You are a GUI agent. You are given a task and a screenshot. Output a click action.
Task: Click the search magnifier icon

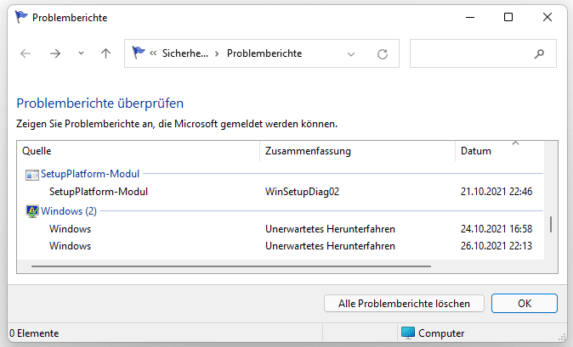(539, 54)
